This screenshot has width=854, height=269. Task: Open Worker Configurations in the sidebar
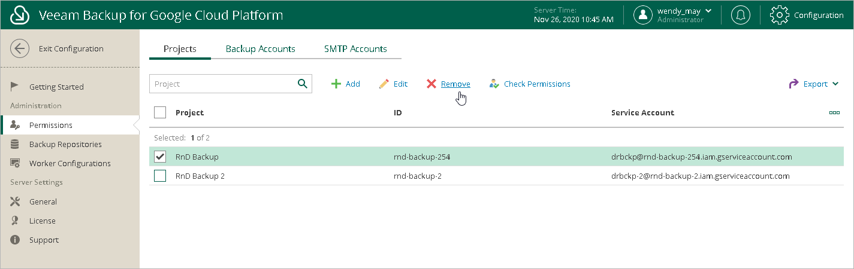point(70,164)
